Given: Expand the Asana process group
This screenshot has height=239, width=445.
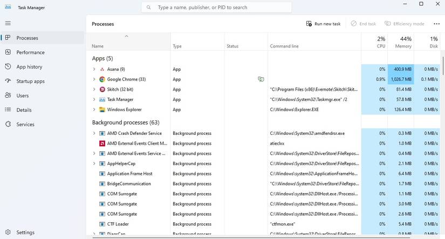Looking at the screenshot, I should [x=94, y=69].
